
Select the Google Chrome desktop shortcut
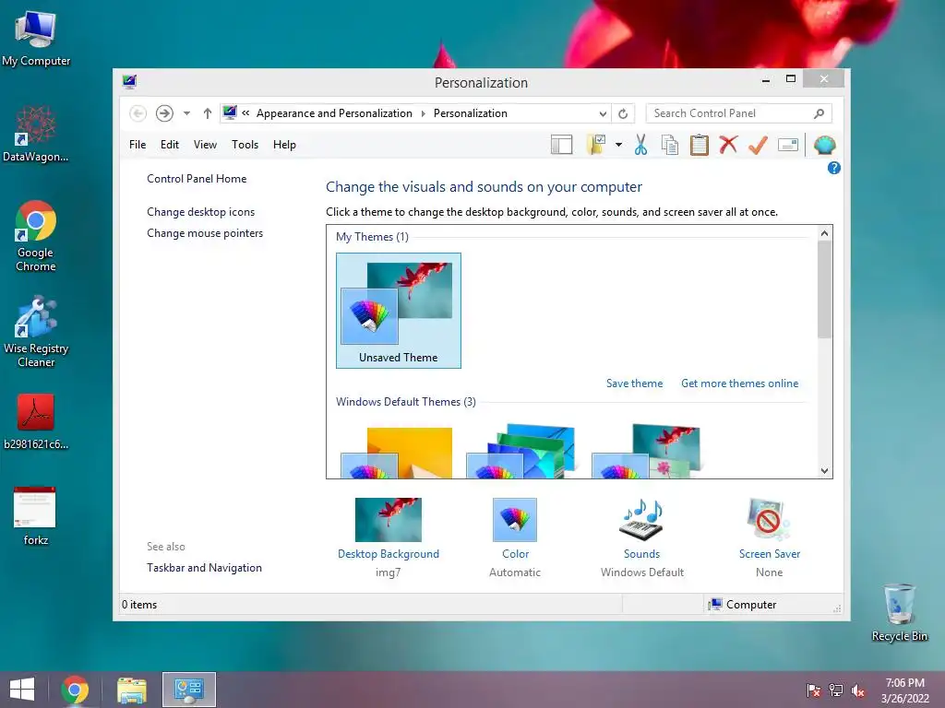36,236
